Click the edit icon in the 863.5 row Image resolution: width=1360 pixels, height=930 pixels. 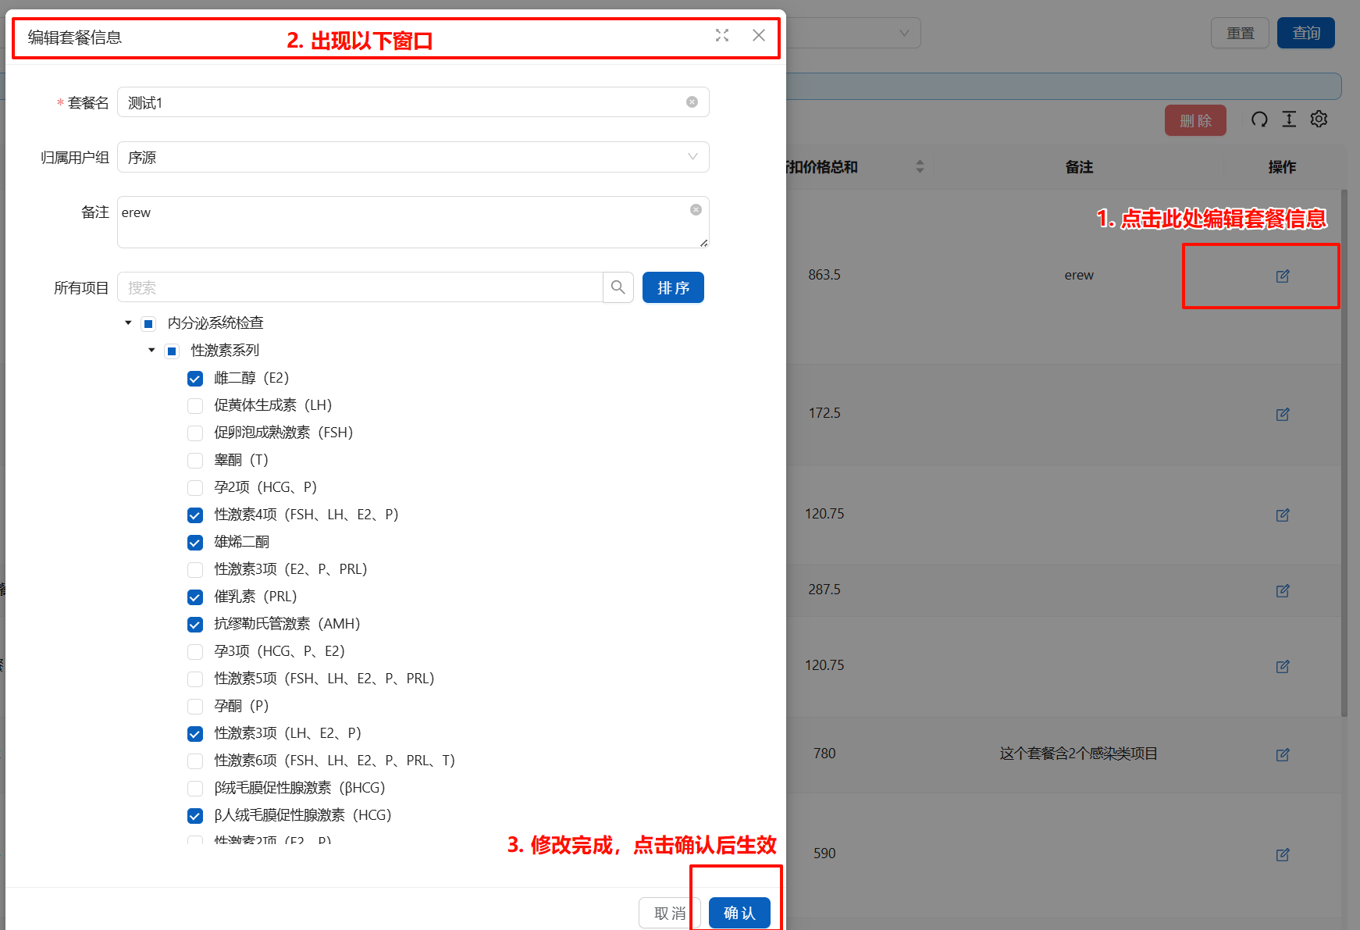pos(1283,276)
